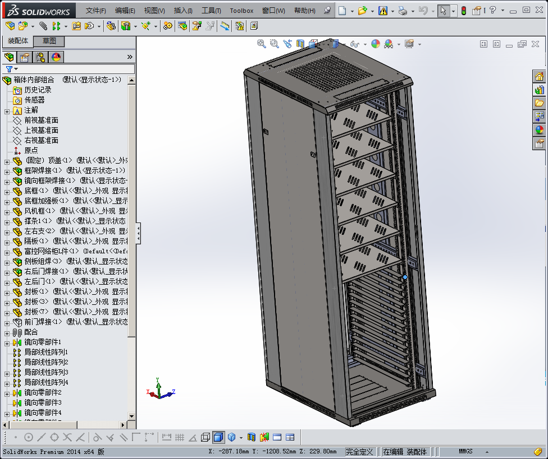Click the Print icon

click(x=403, y=11)
